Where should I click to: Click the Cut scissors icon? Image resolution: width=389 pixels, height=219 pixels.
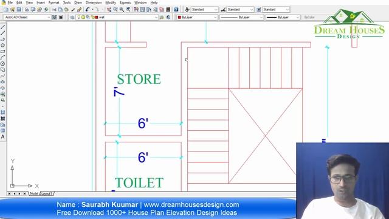point(54,10)
